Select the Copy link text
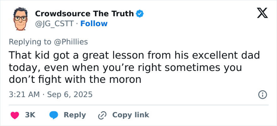This screenshot has height=126, width=277. (131, 115)
